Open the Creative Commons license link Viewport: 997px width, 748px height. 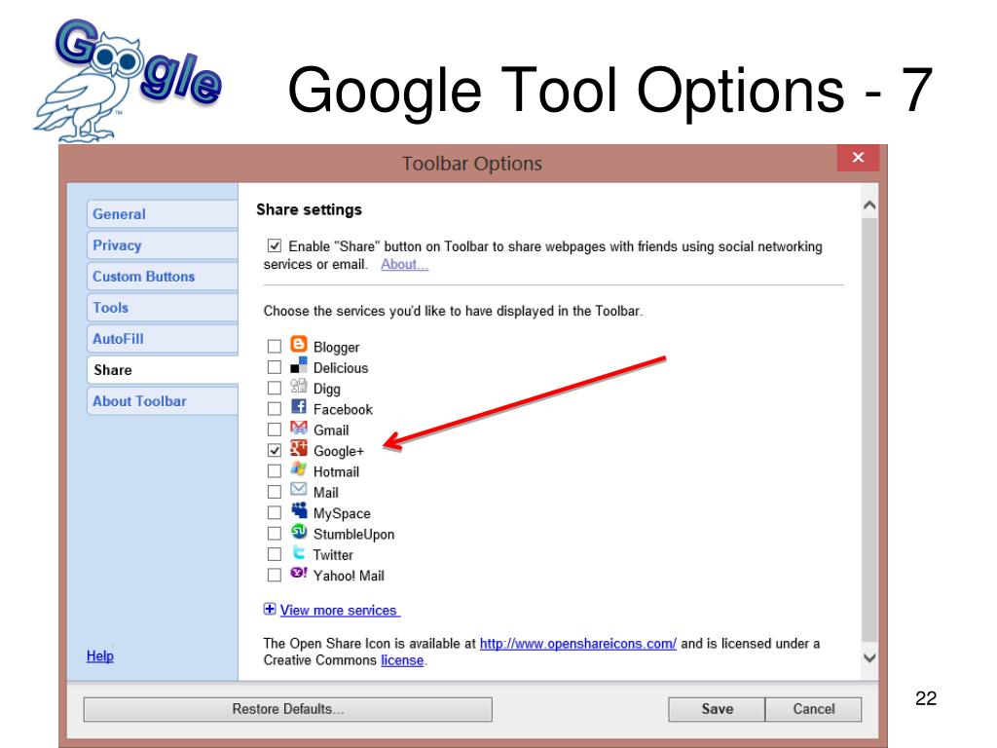[402, 661]
